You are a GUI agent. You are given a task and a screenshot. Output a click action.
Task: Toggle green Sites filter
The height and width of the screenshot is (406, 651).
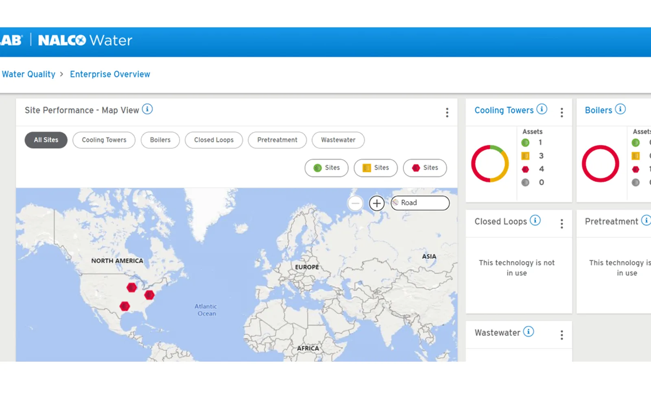click(326, 168)
